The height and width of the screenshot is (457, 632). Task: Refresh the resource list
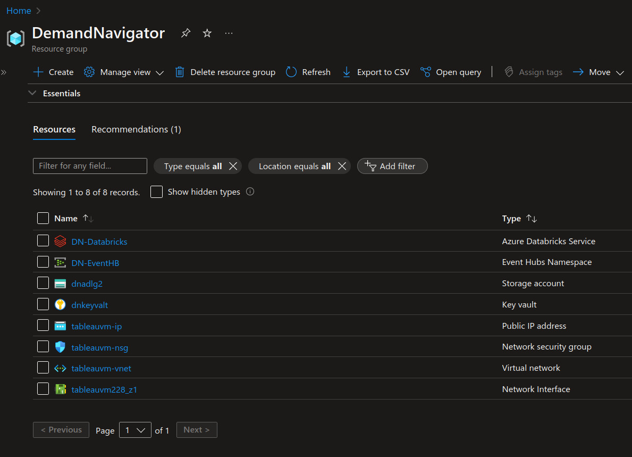point(308,72)
